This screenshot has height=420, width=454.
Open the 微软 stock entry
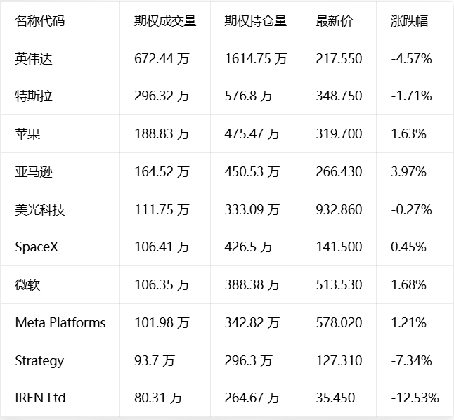27,285
